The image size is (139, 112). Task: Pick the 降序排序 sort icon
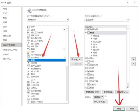pos(28,77)
